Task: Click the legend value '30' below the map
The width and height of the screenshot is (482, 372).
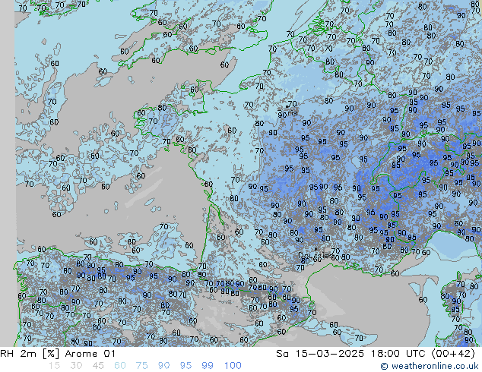Action: point(76,366)
